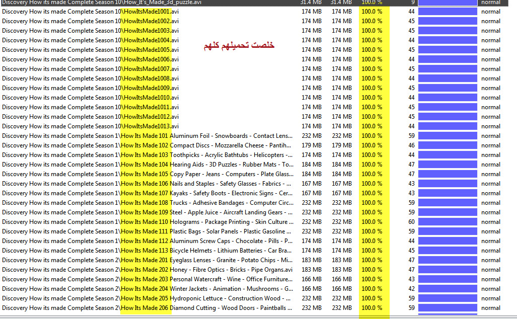Image resolution: width=517 pixels, height=319 pixels.
Task: Select How Its Made 113 Bicycle Helmets file
Action: tap(146, 251)
